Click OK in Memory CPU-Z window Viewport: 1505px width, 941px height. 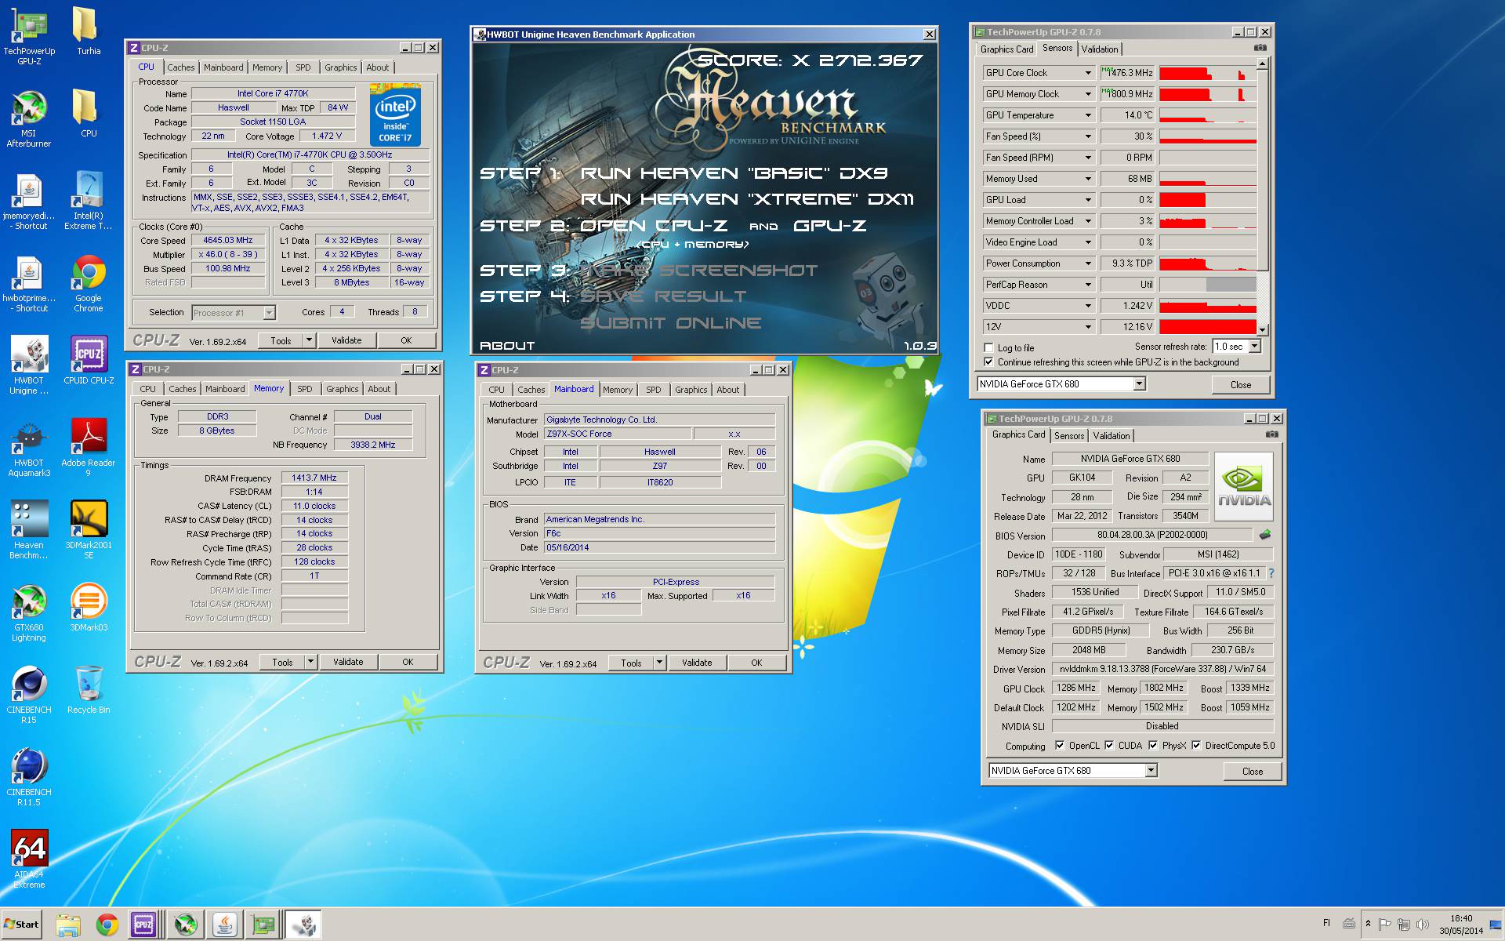point(408,662)
